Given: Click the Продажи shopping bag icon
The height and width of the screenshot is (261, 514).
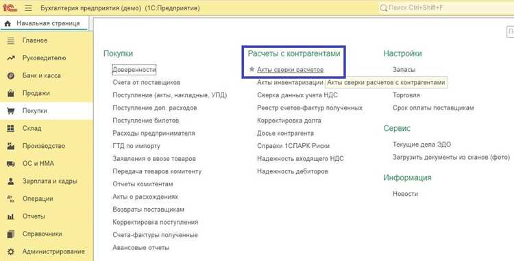Looking at the screenshot, I should 11,93.
